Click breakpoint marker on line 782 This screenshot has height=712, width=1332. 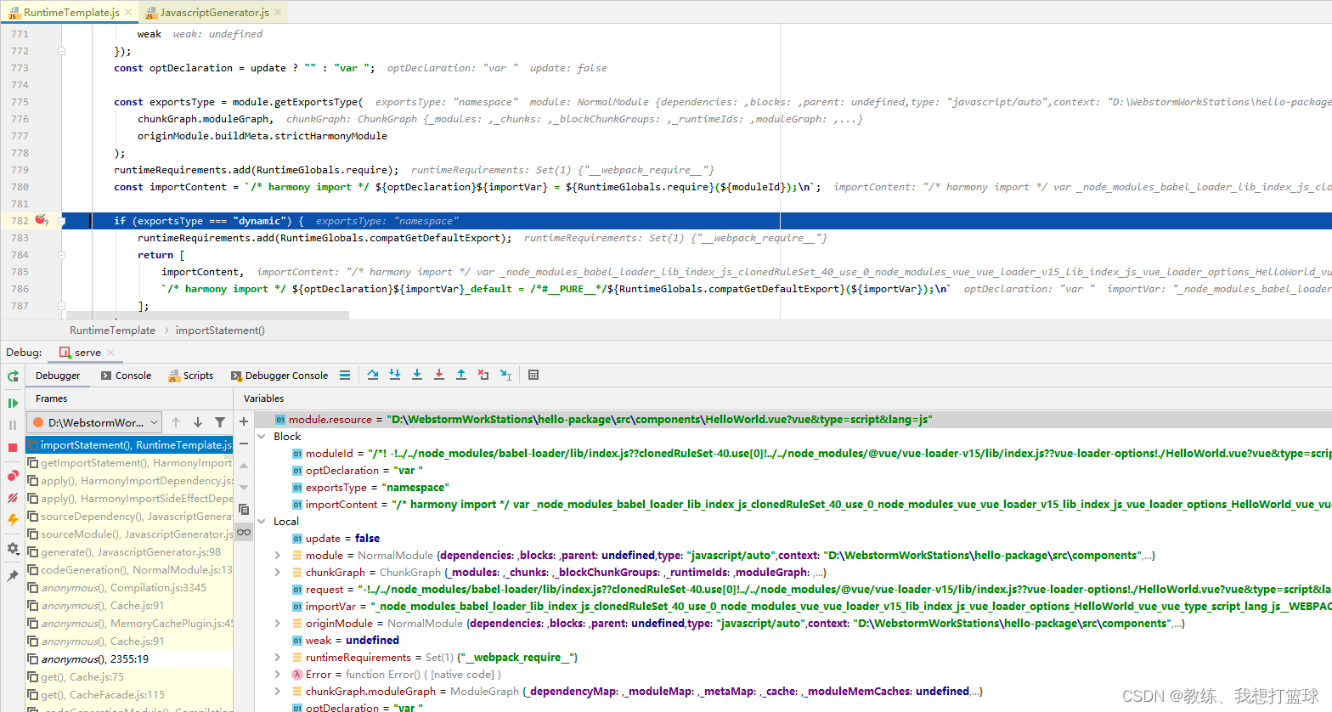(x=41, y=220)
